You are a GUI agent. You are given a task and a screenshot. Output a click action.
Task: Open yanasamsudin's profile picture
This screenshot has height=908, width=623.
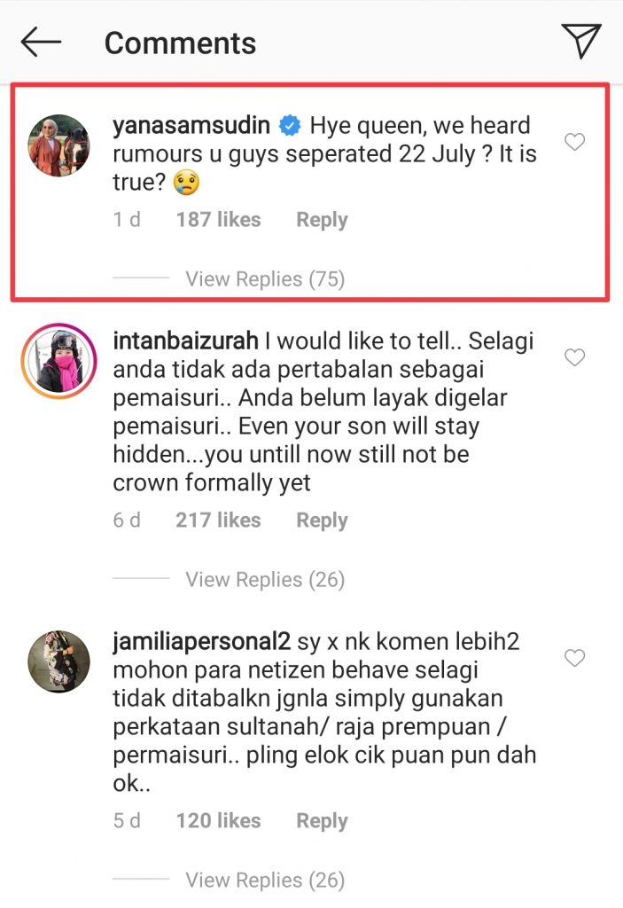tap(59, 145)
